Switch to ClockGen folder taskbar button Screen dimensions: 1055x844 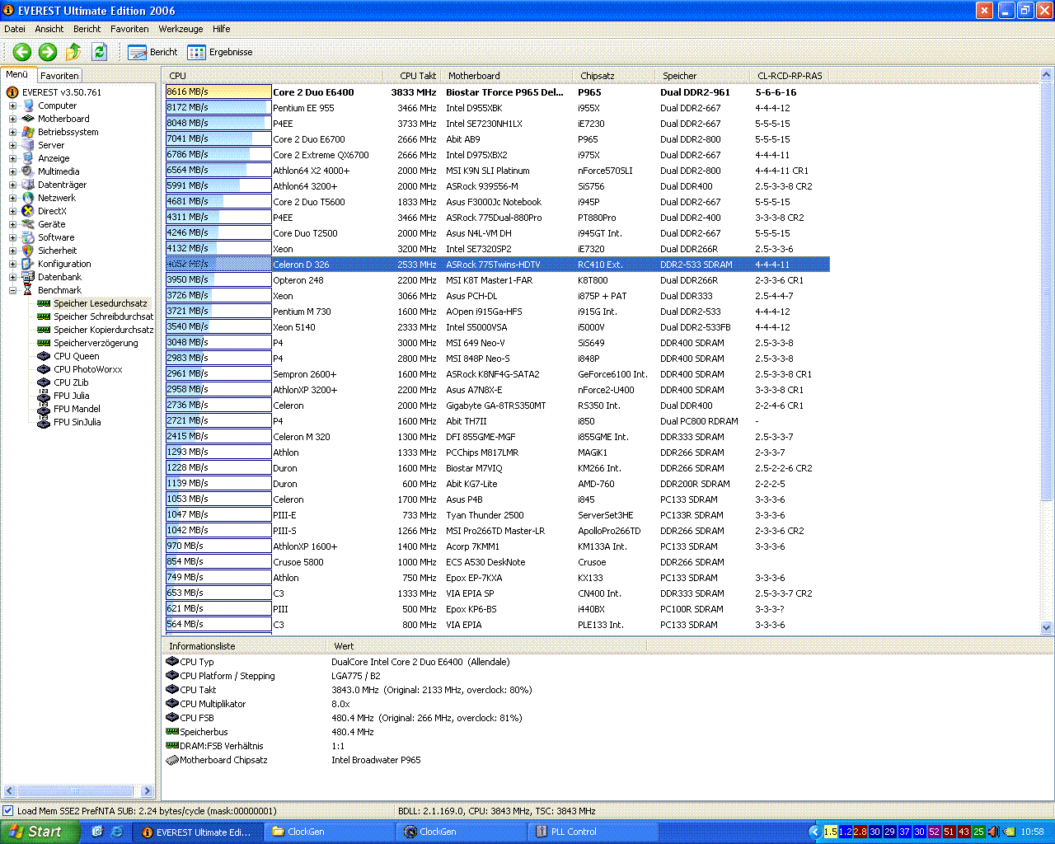click(x=330, y=832)
